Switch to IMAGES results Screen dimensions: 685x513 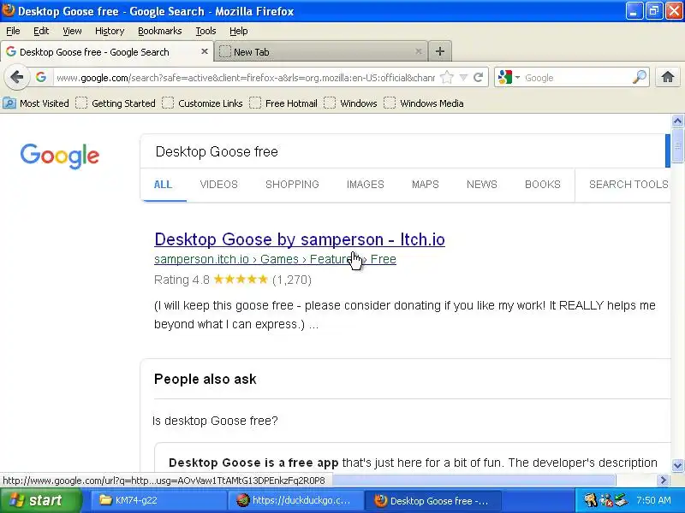[x=366, y=185]
